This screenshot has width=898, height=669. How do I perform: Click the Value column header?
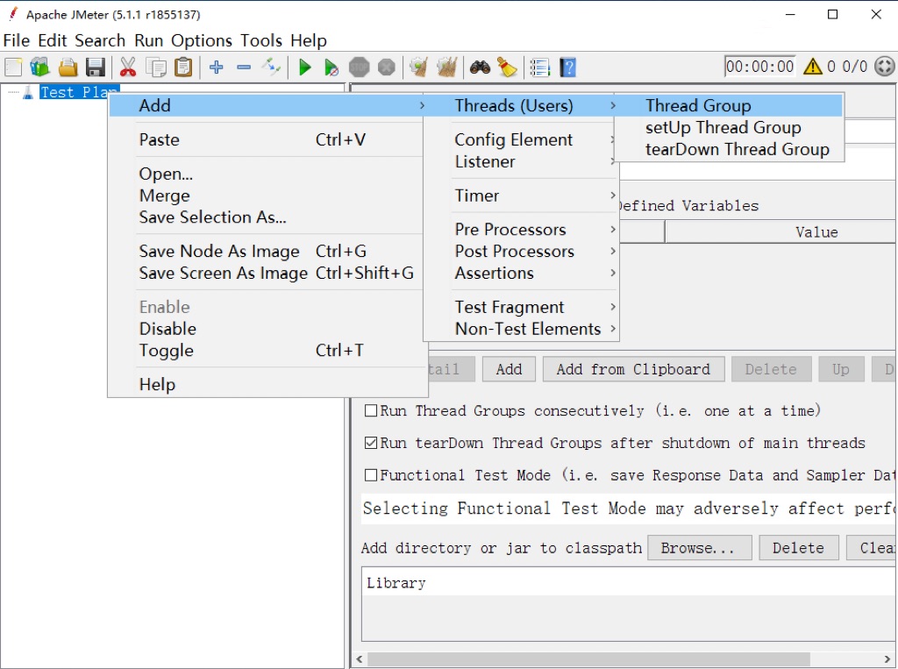pos(780,232)
